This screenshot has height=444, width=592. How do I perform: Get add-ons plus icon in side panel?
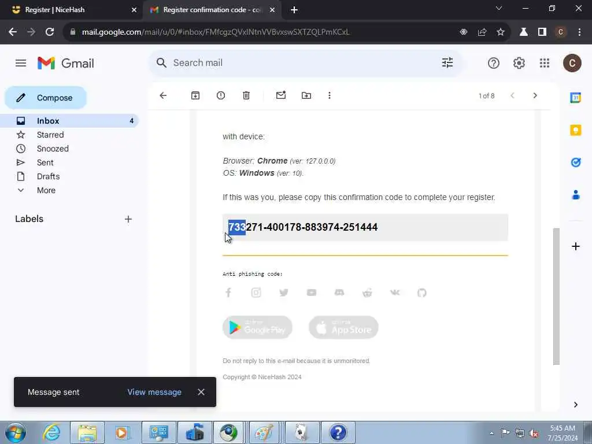click(575, 246)
